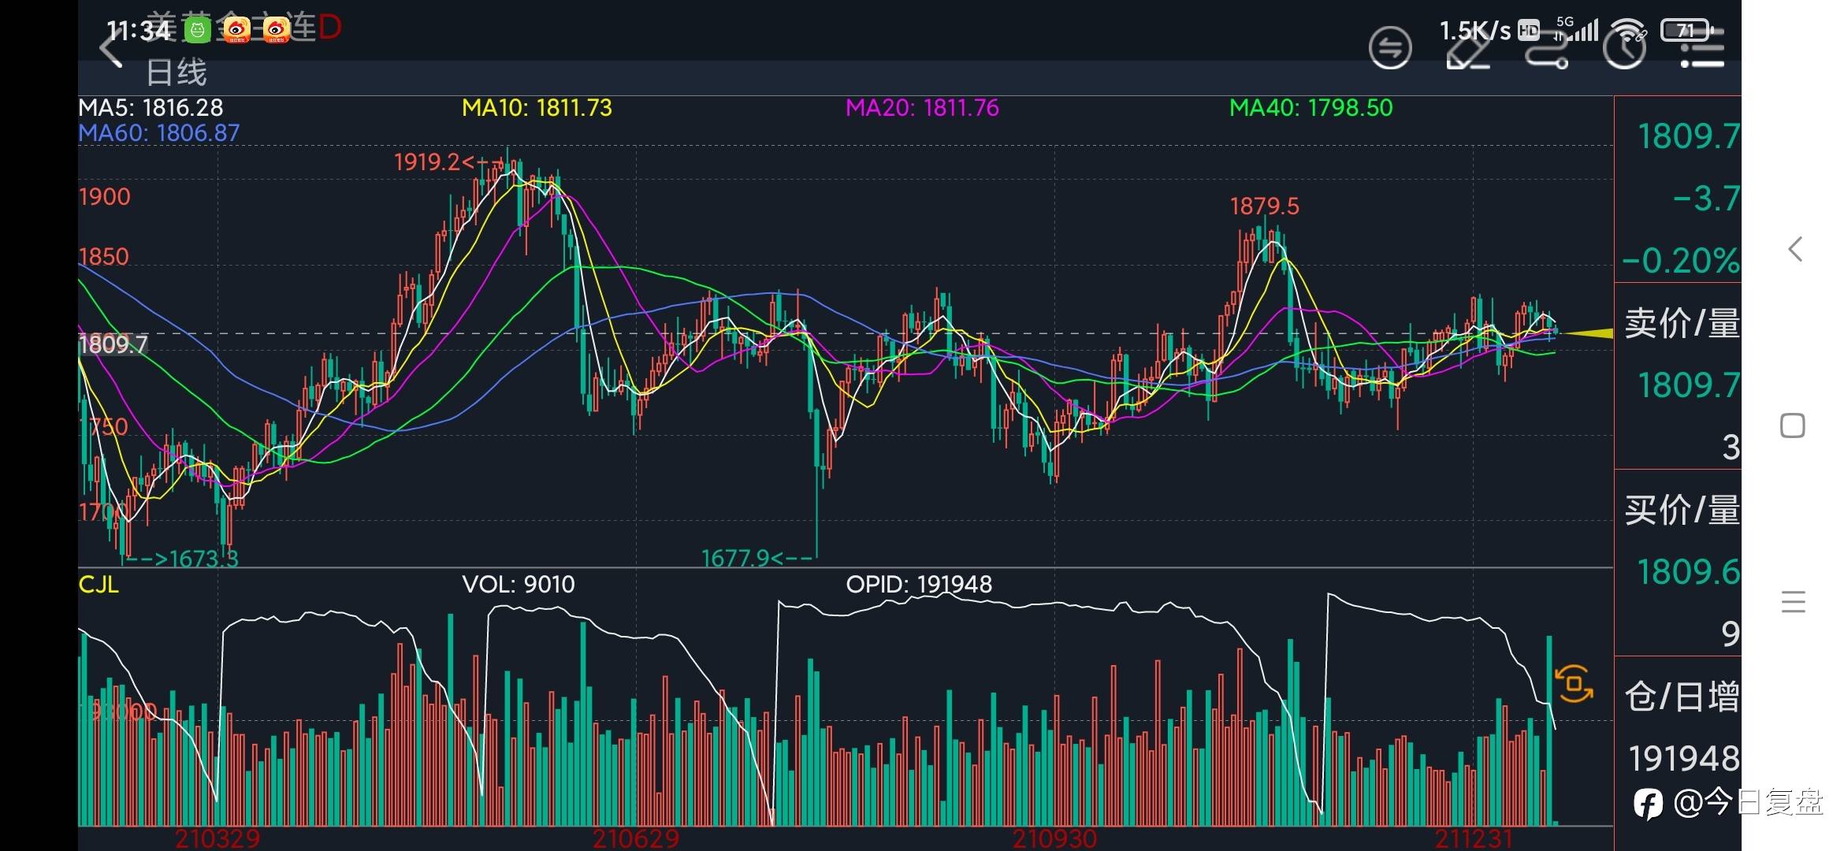Open the Android recents three-line button
The image size is (1844, 851).
tap(1793, 602)
